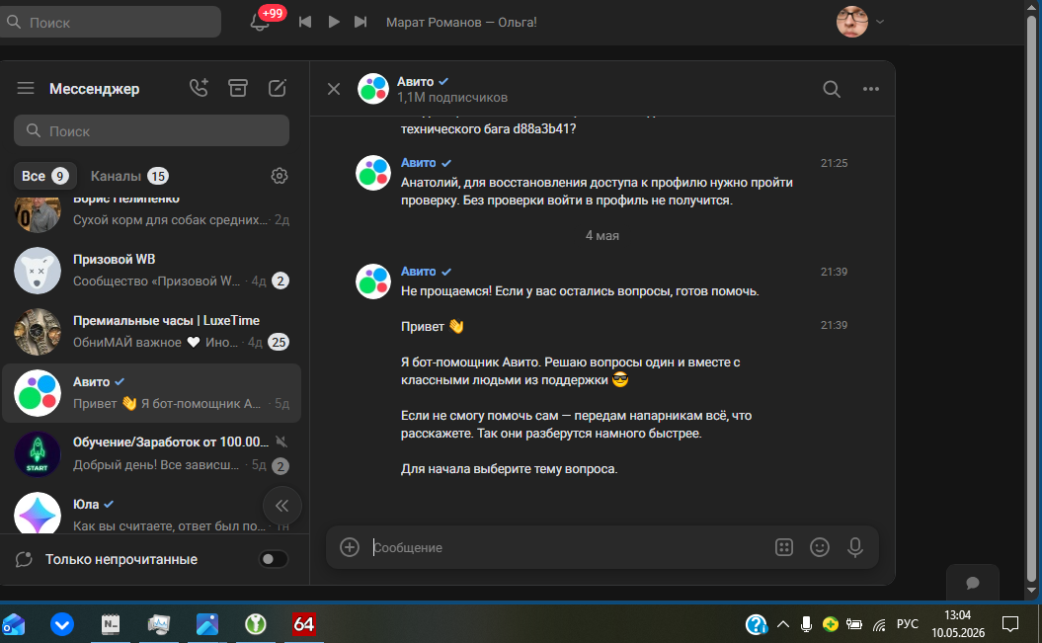The image size is (1042, 643).
Task: Open Премиальные часы | LuxeTime chat
Action: (x=151, y=332)
